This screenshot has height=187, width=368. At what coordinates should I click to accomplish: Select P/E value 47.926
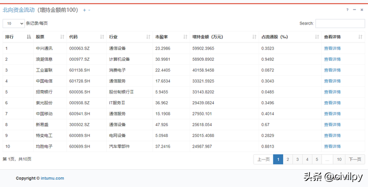pos(162,125)
